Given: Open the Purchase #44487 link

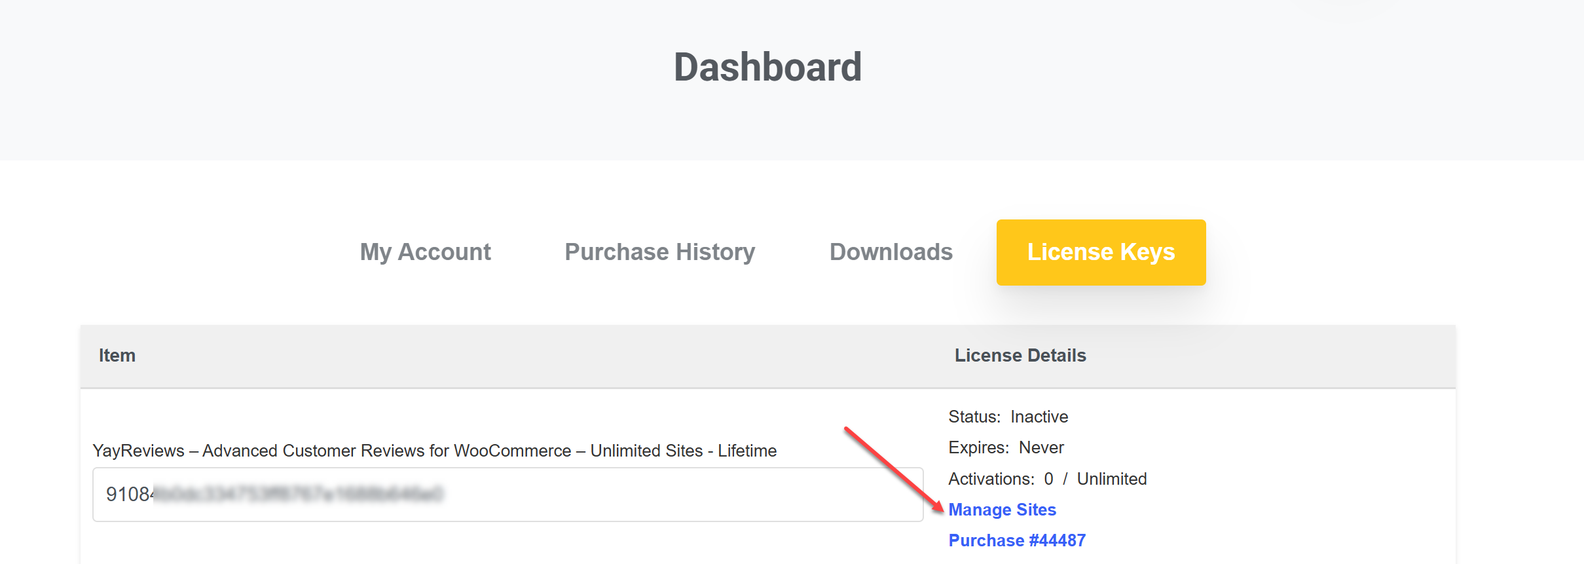Looking at the screenshot, I should click(x=1017, y=540).
